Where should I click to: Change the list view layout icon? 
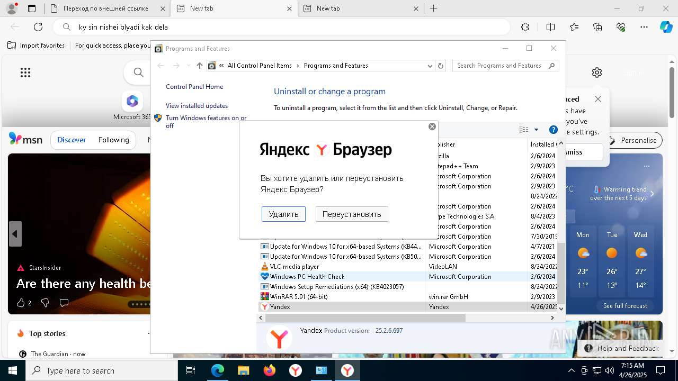(524, 130)
